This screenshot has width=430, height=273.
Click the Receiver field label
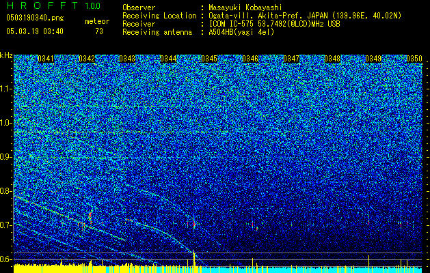pyautogui.click(x=139, y=24)
